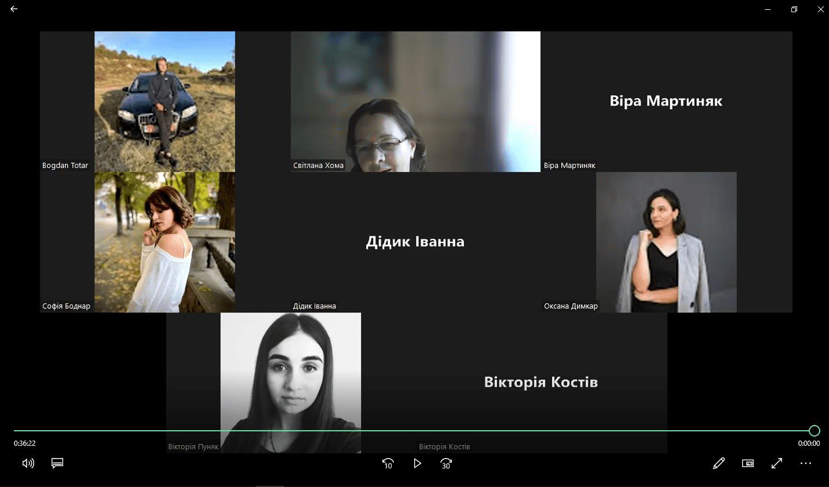
Task: Click the middle of the seek bar
Action: point(414,431)
